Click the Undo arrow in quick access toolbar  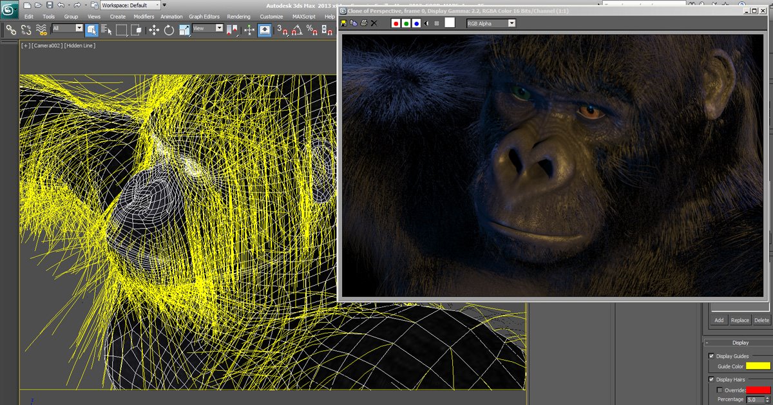pos(61,5)
